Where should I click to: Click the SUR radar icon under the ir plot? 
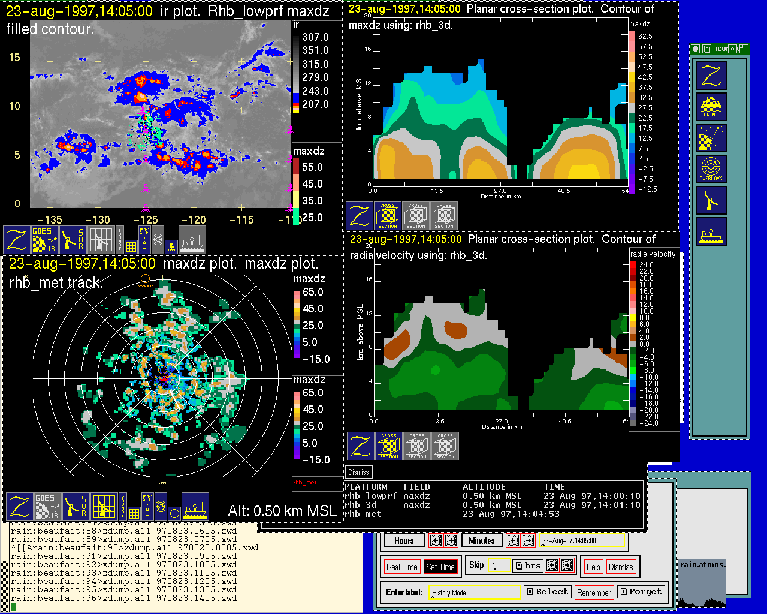click(x=73, y=239)
